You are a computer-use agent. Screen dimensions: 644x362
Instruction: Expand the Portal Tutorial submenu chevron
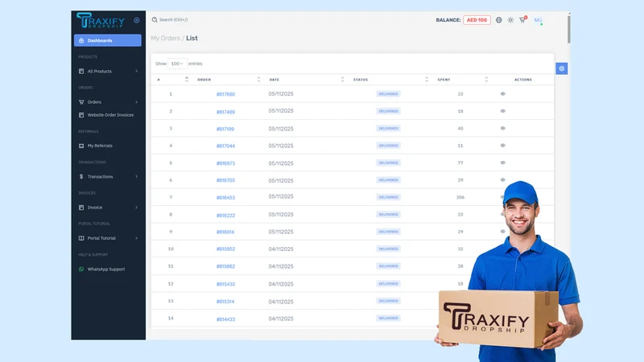[x=136, y=238]
